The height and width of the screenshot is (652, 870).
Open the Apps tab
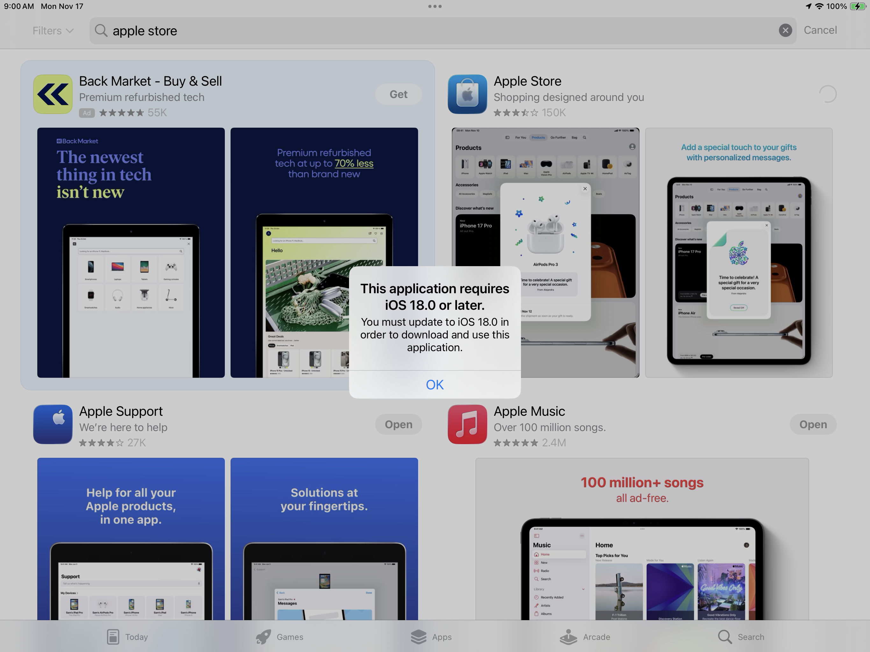(431, 637)
